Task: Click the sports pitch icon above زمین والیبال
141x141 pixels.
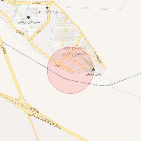Action: pos(93,70)
